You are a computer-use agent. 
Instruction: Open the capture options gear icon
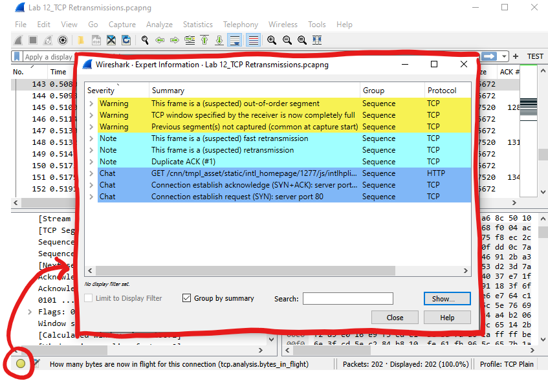tap(63, 40)
